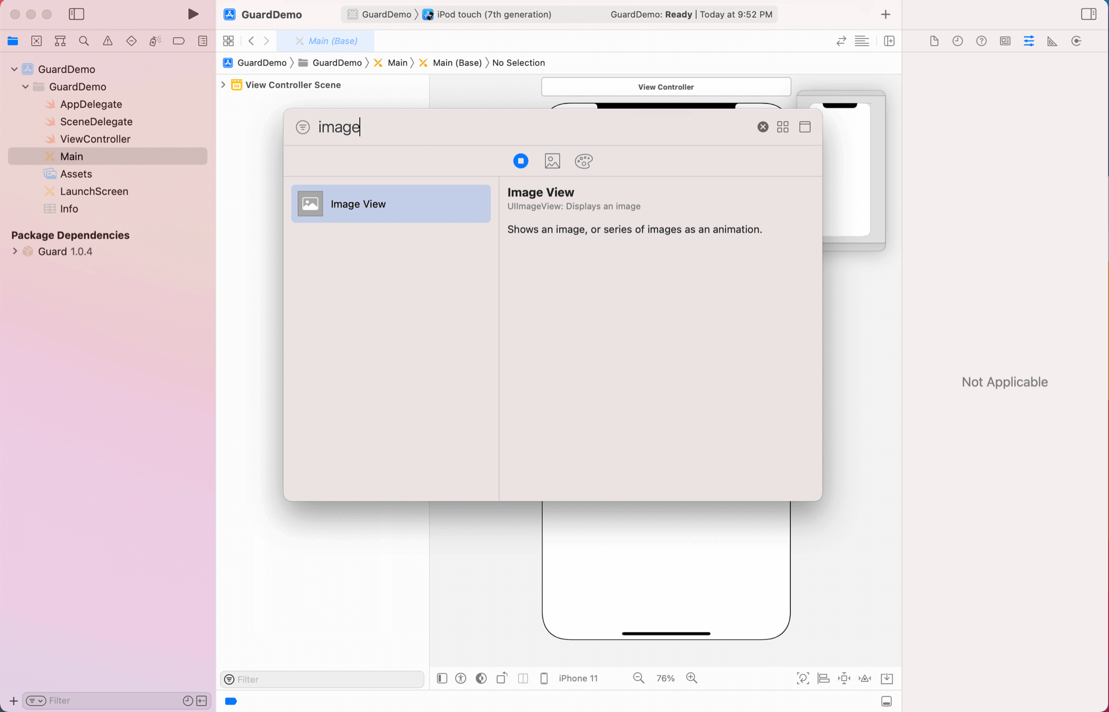This screenshot has width=1109, height=712.
Task: Toggle the document outline panel
Action: pos(442,678)
